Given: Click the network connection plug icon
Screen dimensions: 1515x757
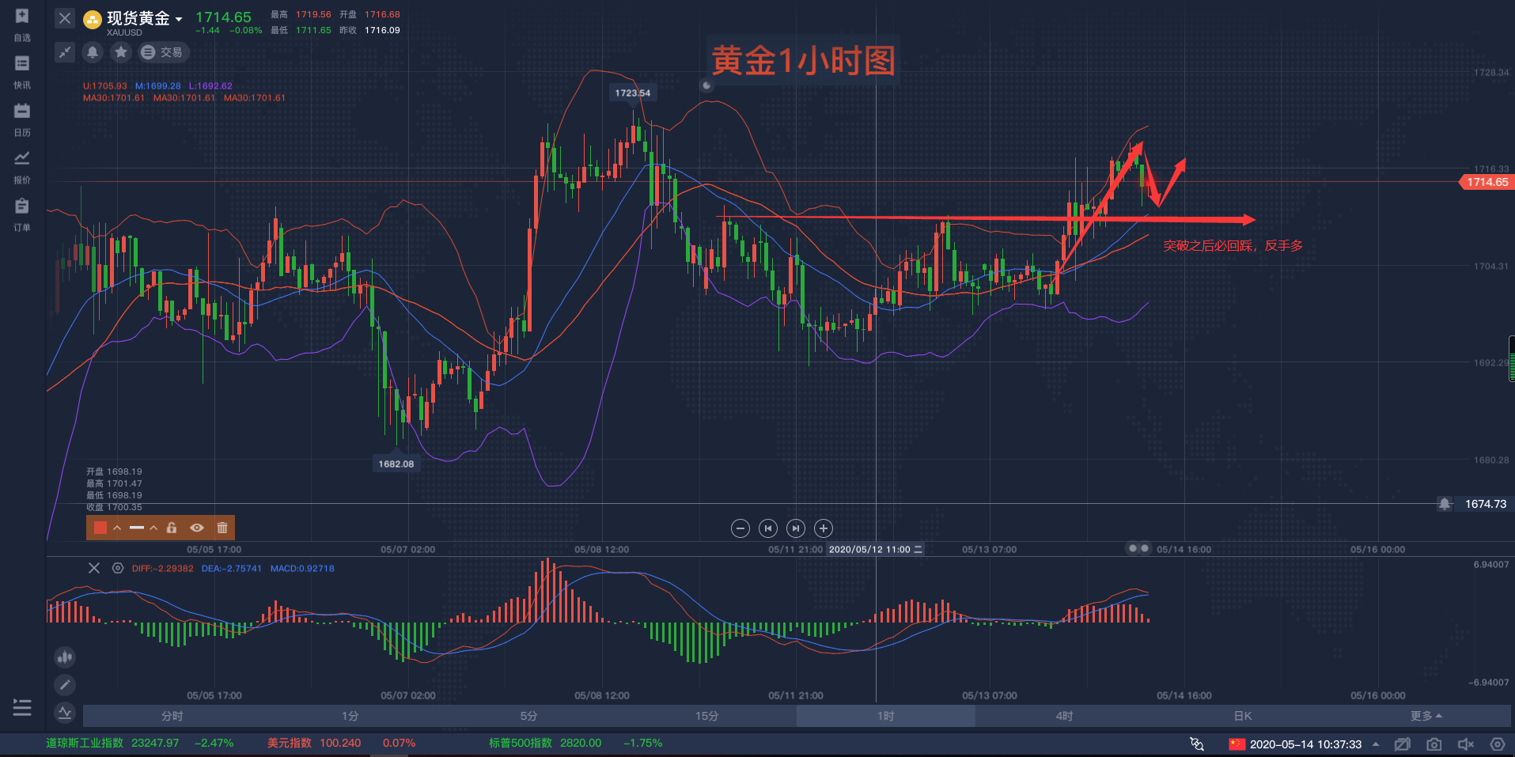Looking at the screenshot, I should coord(1197,744).
